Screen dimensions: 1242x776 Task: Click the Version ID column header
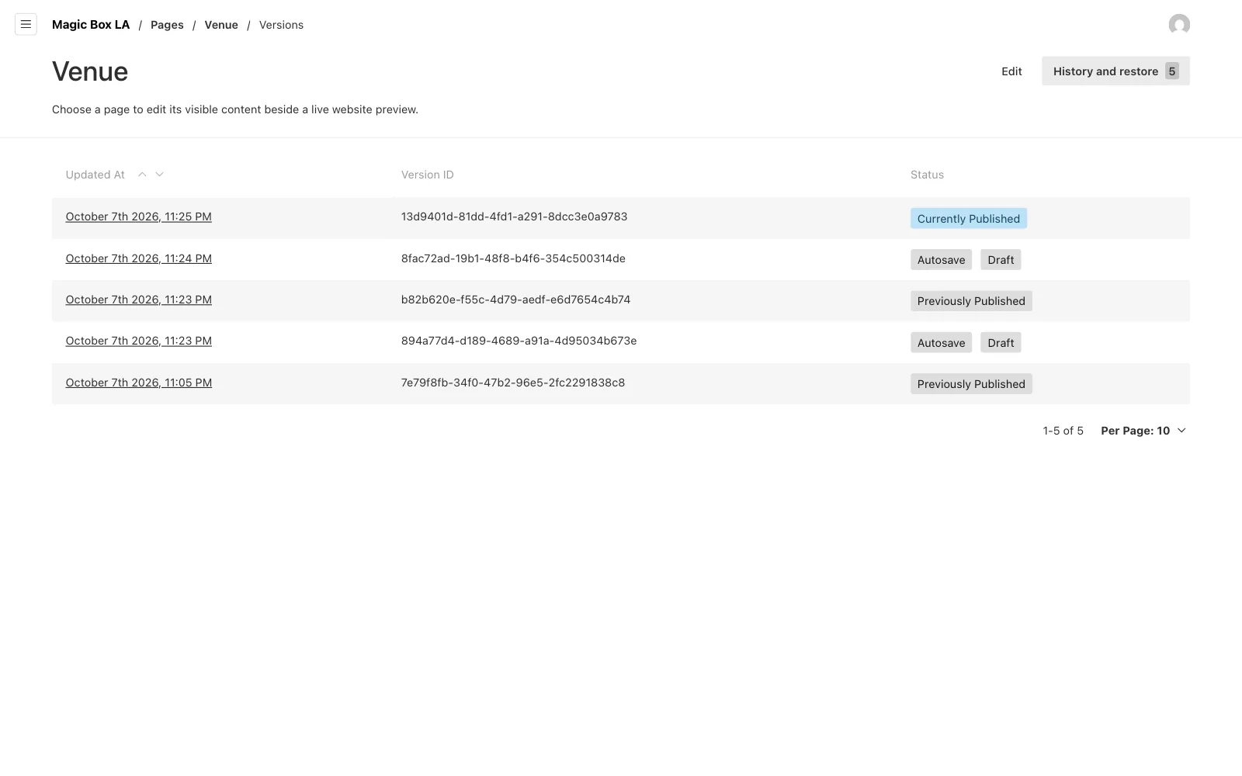(428, 175)
